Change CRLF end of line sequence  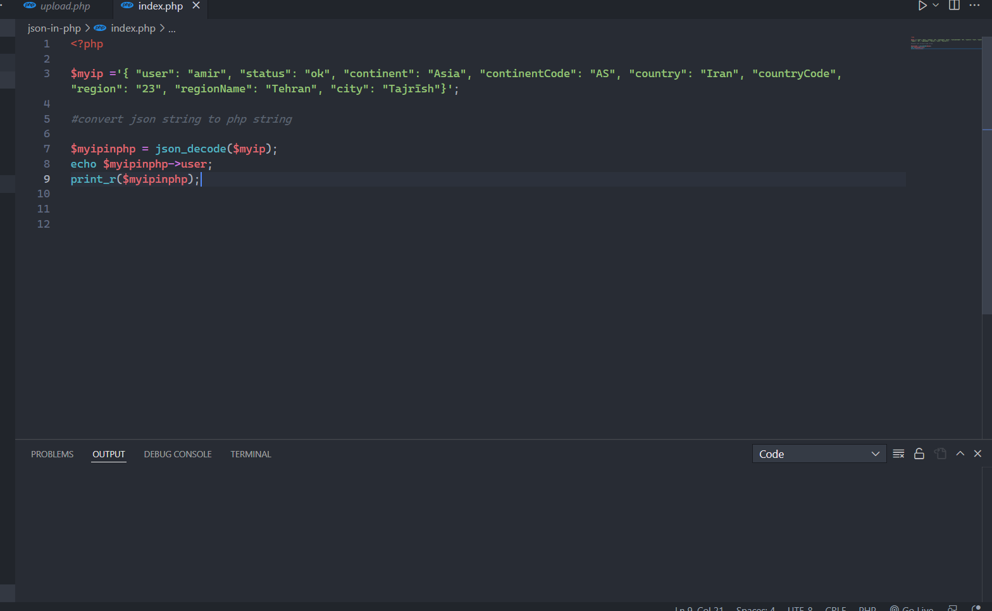pos(836,608)
